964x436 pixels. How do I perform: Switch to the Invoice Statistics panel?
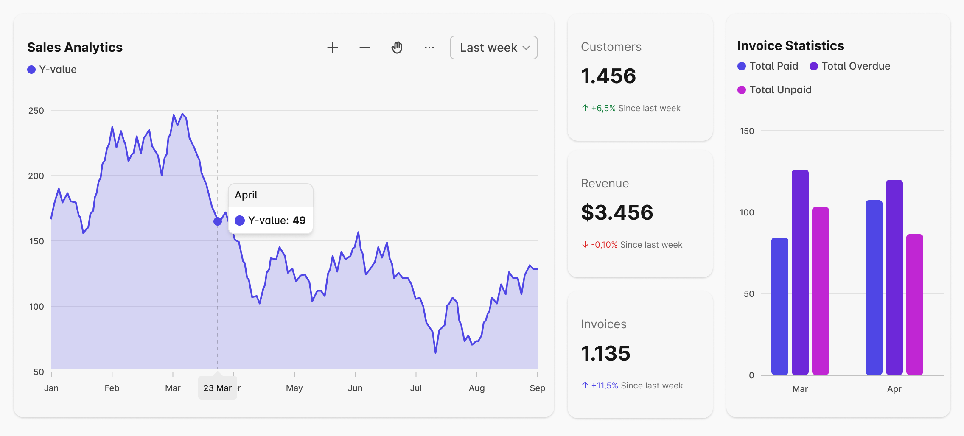[790, 45]
